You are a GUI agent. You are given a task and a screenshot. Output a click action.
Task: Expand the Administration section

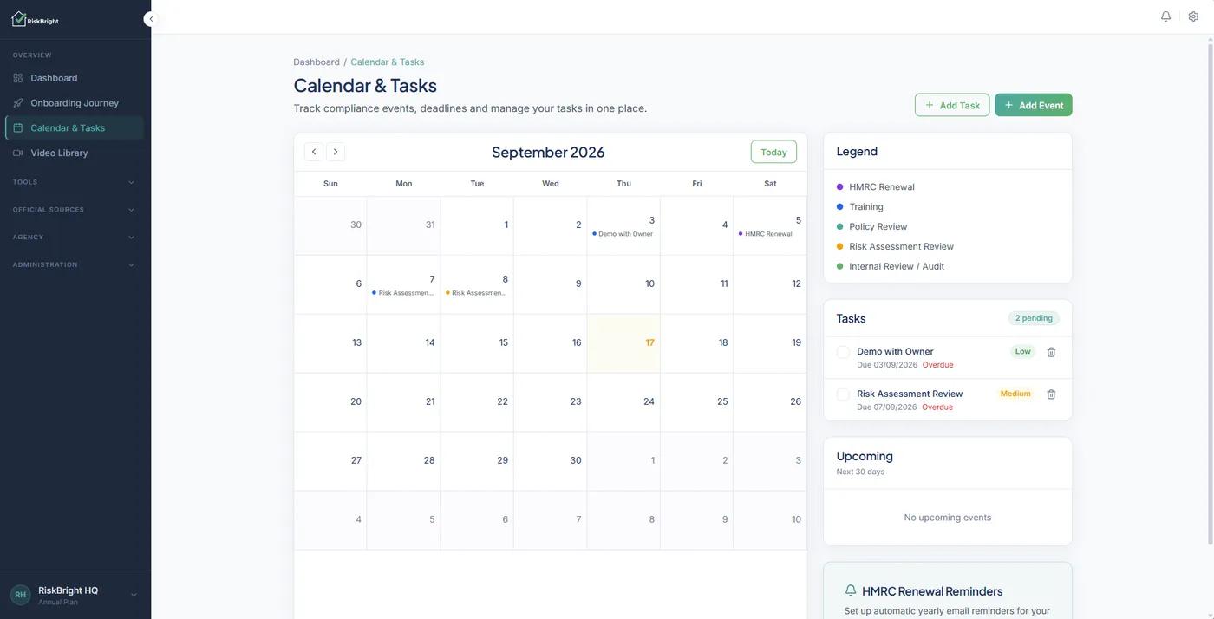point(75,264)
